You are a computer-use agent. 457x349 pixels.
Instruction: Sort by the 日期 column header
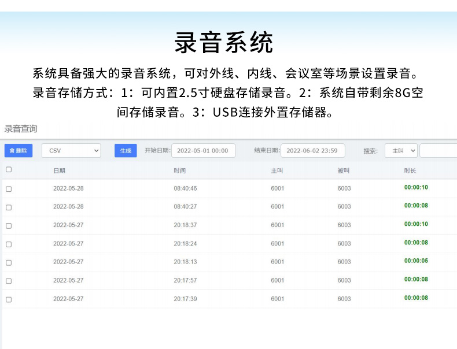pos(59,170)
